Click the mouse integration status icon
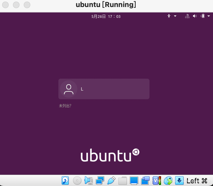Screen dimensions: 213x186 tap(168, 180)
